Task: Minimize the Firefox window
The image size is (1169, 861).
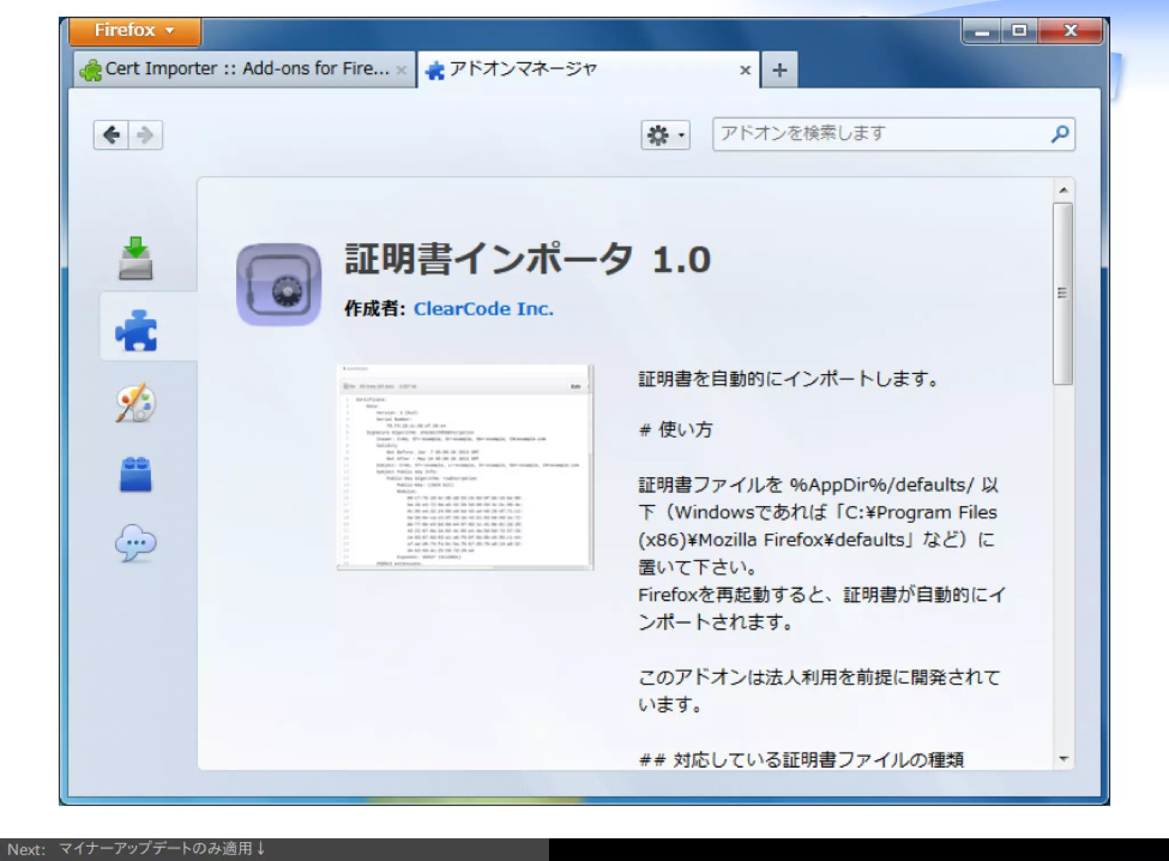Action: click(x=982, y=31)
